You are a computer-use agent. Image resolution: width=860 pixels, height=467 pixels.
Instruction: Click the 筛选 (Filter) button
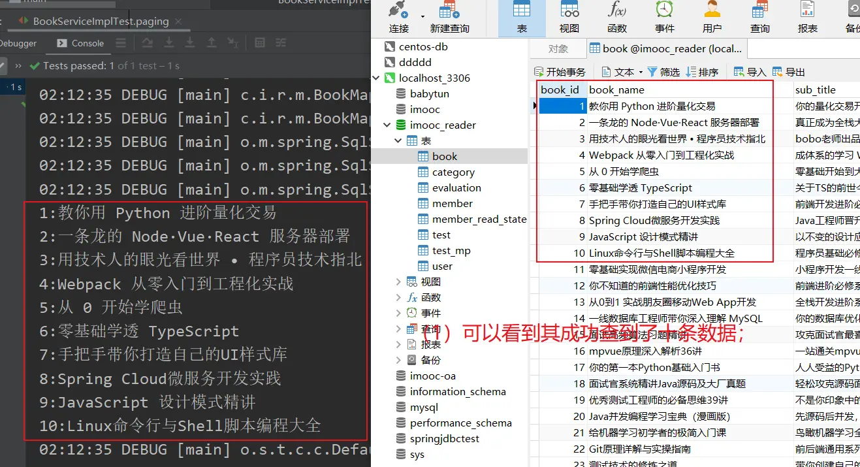[664, 72]
